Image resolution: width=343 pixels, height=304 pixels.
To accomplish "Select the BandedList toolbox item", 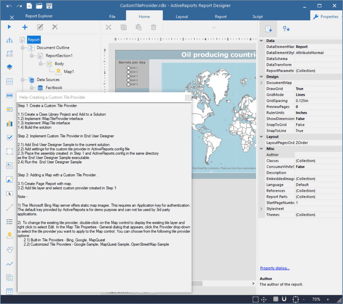I will pos(9,82).
